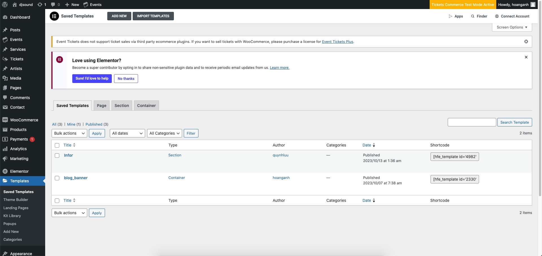Check the blog_banner template checkbox

[57, 178]
